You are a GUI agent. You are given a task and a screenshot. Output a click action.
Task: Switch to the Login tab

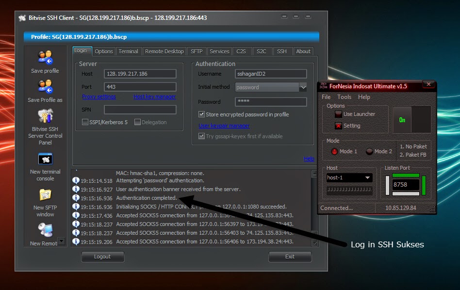[82, 51]
